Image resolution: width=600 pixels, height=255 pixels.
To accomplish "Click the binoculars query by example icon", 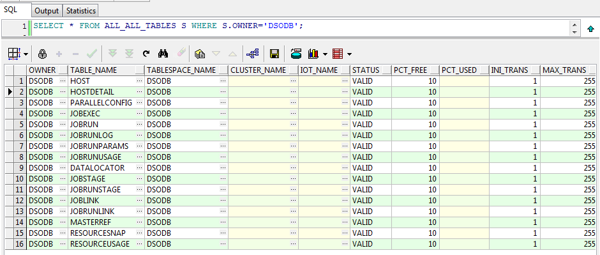I will click(x=163, y=54).
